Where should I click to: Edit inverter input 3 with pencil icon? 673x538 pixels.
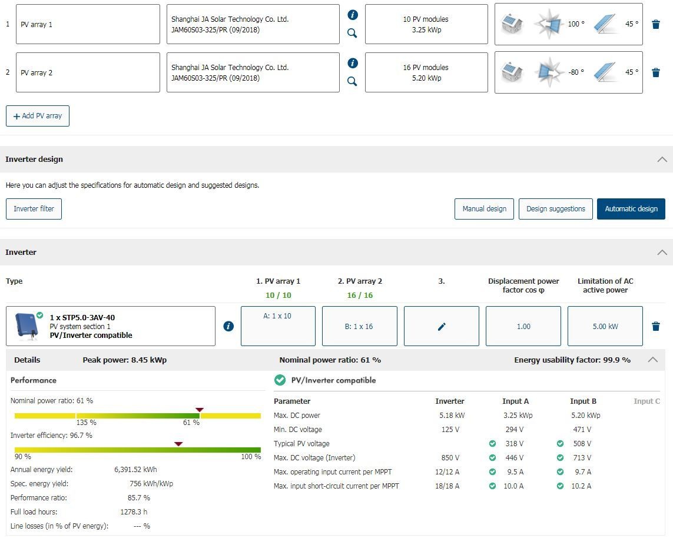(x=442, y=327)
